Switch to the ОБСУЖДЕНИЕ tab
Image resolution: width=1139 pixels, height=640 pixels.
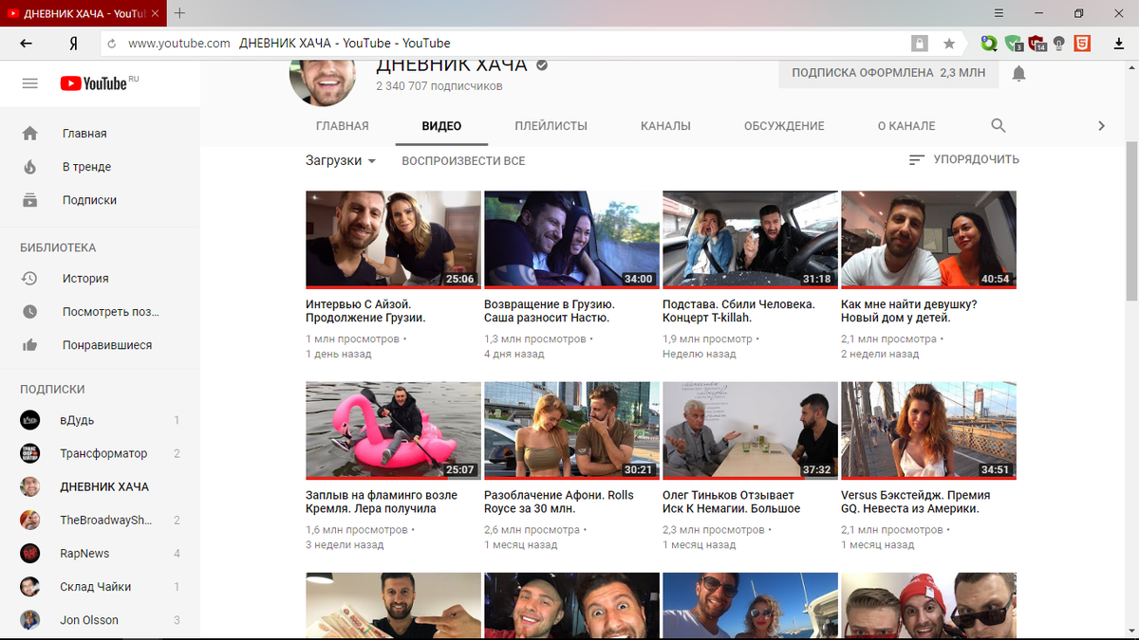(x=784, y=126)
